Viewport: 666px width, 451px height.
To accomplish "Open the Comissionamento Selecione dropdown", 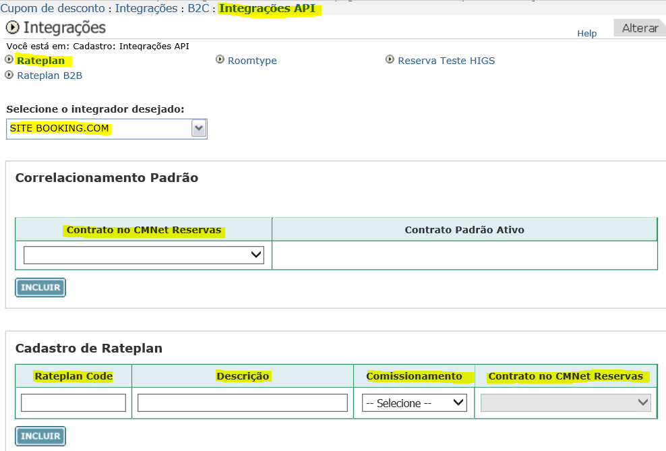I will [x=414, y=403].
